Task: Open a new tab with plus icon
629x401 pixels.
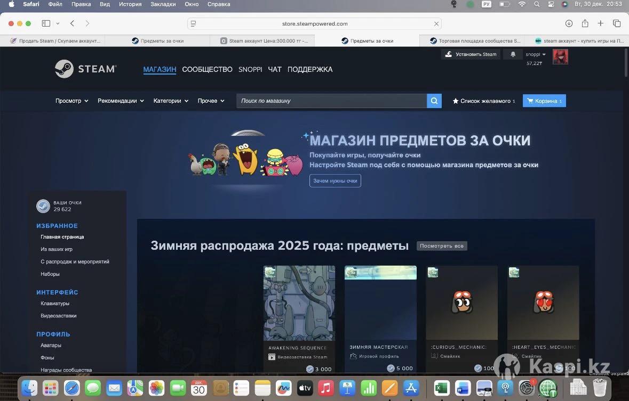Action: 601,23
